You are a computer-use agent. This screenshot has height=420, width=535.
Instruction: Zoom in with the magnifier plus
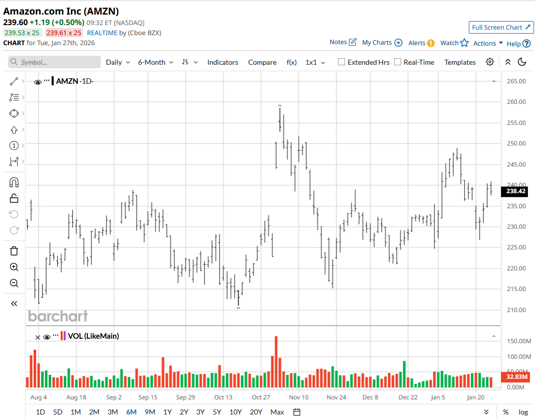click(x=14, y=267)
